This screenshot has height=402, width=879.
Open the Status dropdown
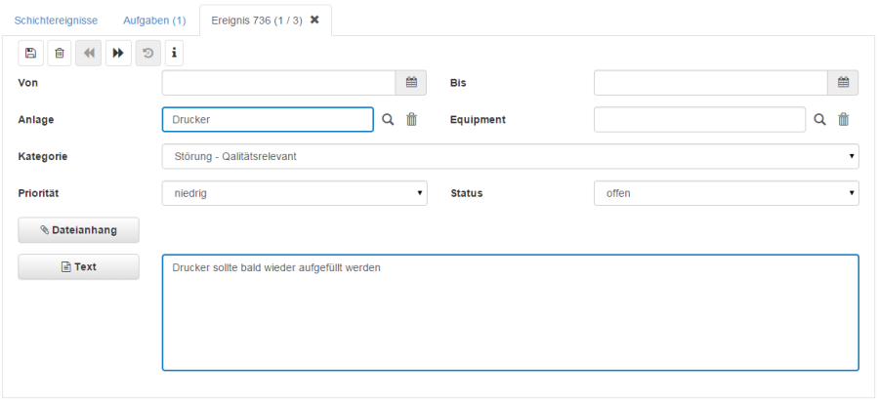coord(726,193)
